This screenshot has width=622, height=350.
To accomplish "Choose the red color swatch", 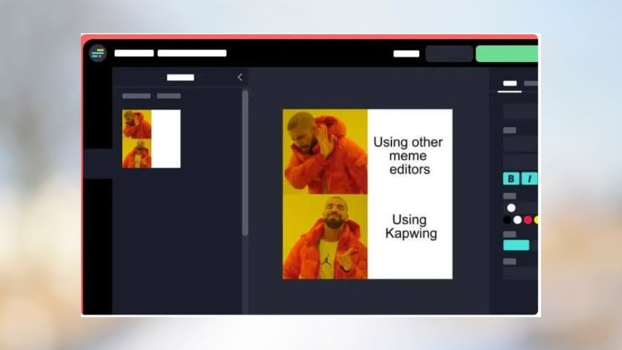I will click(x=527, y=220).
